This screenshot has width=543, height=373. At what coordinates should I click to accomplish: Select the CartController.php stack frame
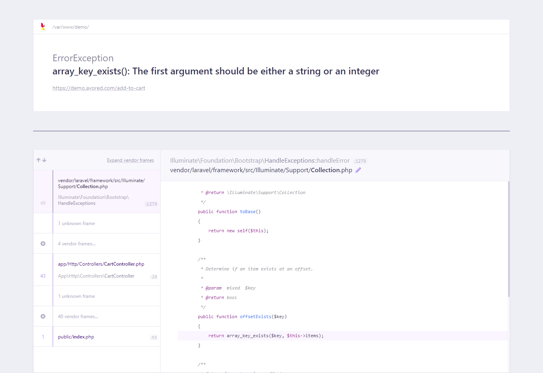click(x=101, y=270)
